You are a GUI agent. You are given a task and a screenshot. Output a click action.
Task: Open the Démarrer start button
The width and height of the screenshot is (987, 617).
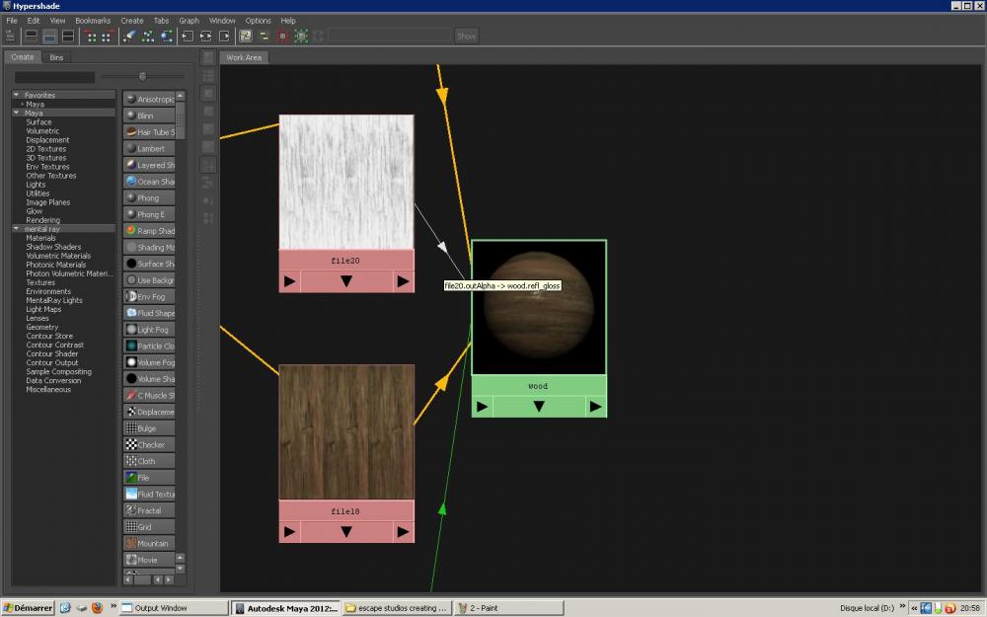coord(28,608)
